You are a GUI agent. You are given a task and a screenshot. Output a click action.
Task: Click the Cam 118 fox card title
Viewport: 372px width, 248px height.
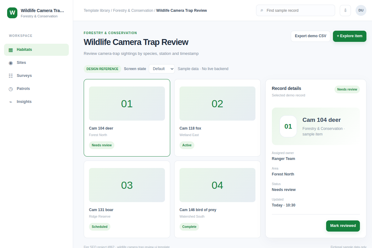point(190,128)
